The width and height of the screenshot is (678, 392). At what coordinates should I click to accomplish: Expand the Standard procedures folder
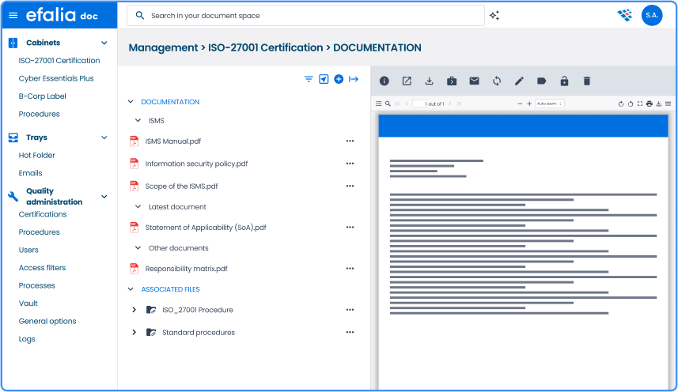[x=134, y=332]
